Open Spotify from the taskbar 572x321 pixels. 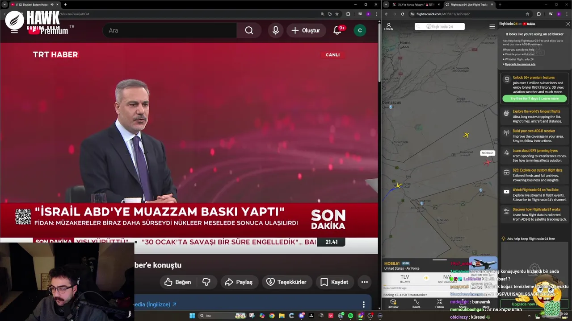tap(350, 316)
